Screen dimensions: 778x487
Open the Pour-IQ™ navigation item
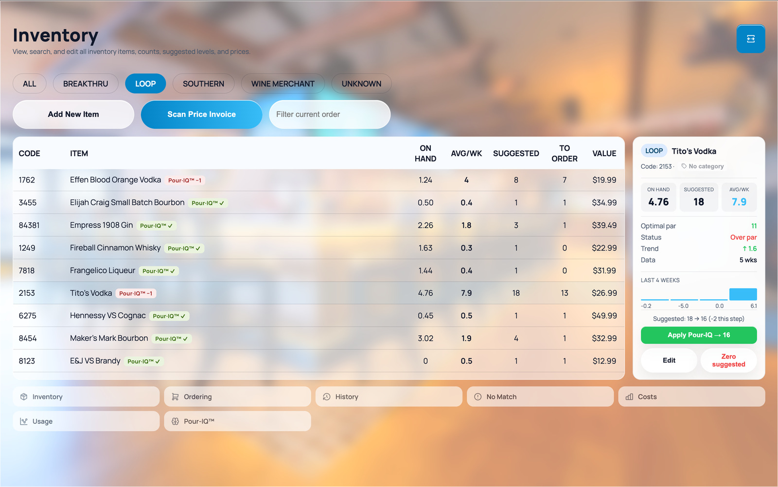tap(238, 421)
